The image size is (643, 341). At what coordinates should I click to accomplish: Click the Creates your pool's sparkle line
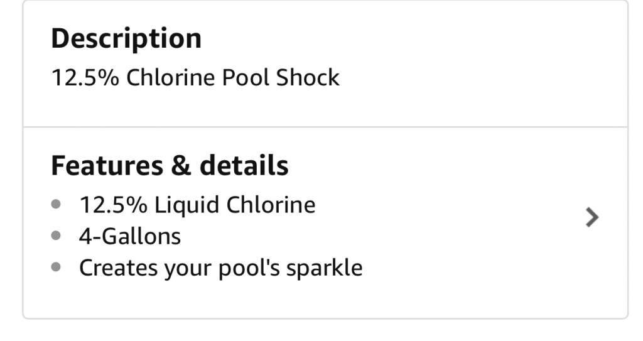[220, 268]
